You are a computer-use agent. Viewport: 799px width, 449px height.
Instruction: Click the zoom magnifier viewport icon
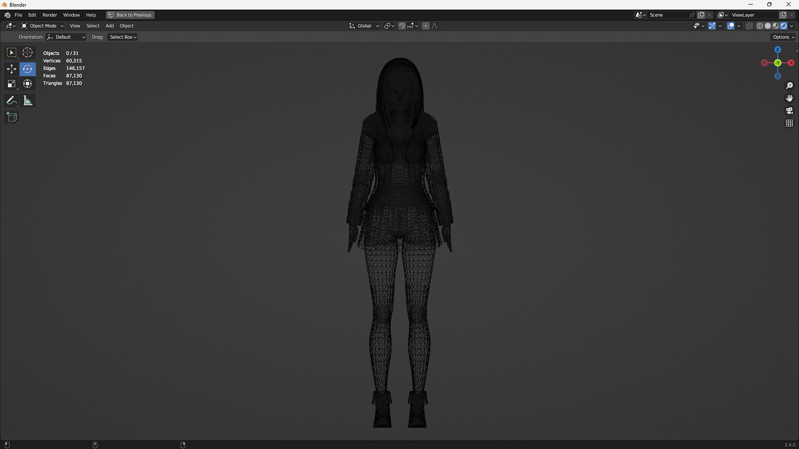pyautogui.click(x=789, y=86)
